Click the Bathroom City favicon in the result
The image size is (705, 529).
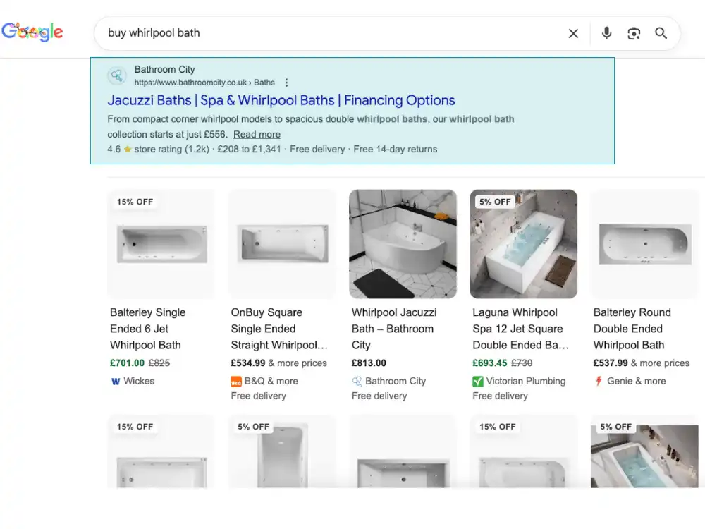[x=116, y=75]
